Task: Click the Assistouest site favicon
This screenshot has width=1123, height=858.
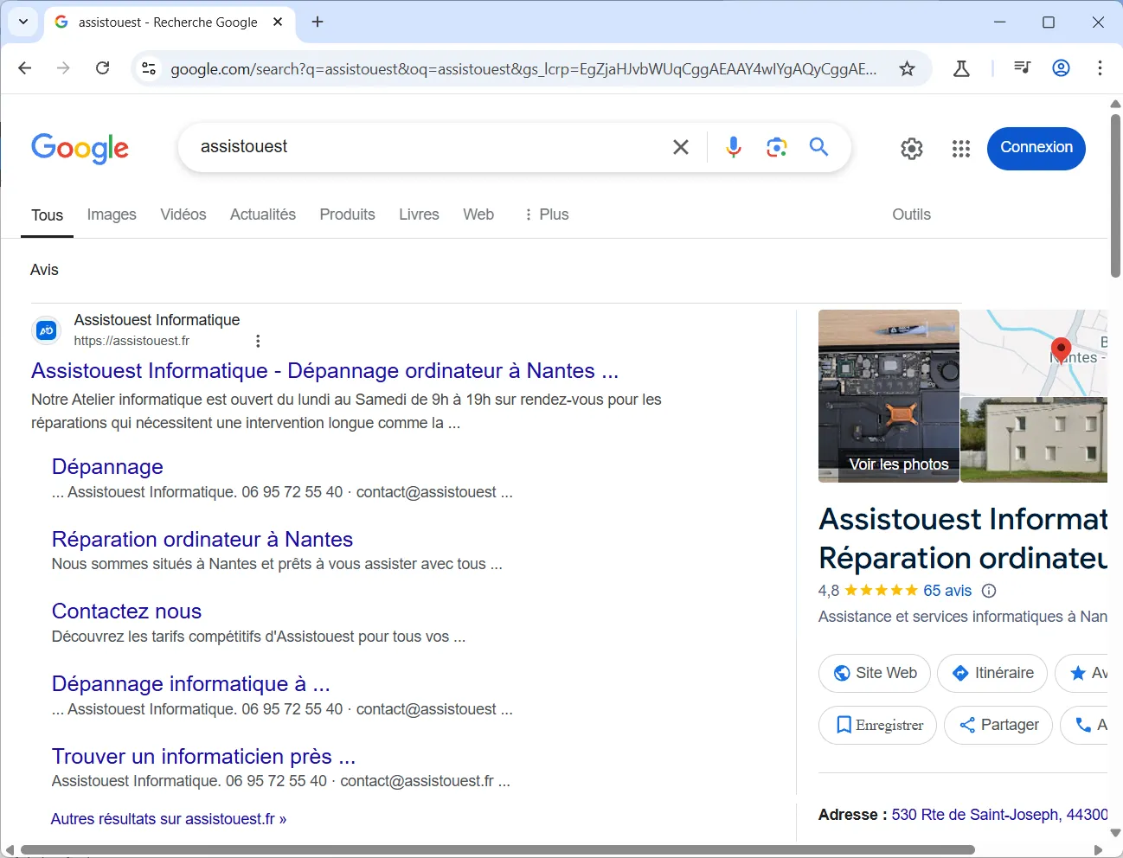Action: coord(47,330)
